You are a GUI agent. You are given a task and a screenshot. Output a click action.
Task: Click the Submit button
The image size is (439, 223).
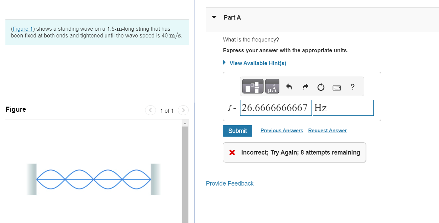tap(237, 131)
